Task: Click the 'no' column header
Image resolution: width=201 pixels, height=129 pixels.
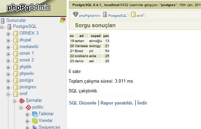Action: point(72,36)
